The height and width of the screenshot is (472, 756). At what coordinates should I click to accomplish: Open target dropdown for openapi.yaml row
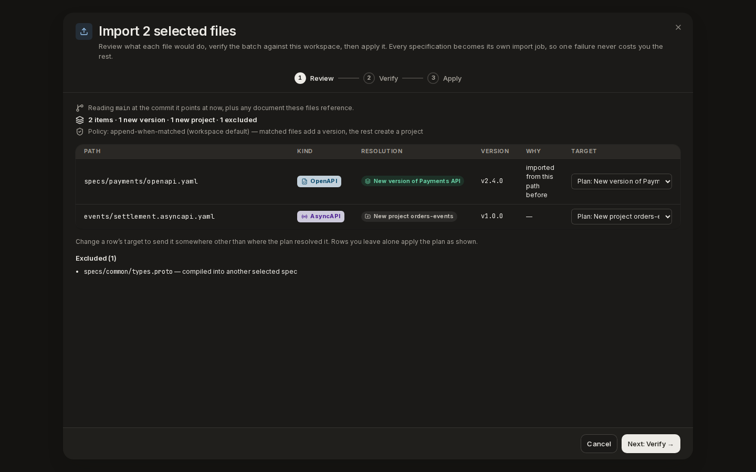[622, 181]
